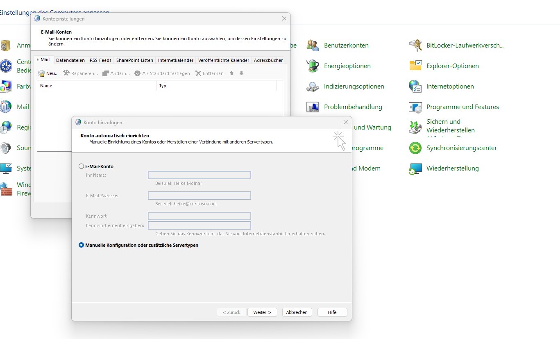Viewport: 560px width, 339px height.
Task: Open the Wiederherstellung icon
Action: click(x=415, y=168)
